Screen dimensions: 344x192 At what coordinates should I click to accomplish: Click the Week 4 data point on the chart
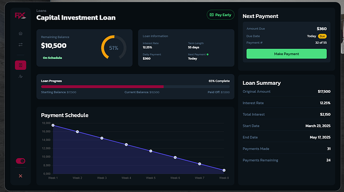[126, 145]
